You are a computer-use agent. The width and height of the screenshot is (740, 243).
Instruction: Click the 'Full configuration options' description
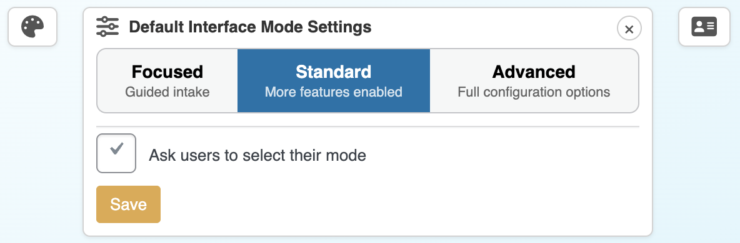click(534, 92)
